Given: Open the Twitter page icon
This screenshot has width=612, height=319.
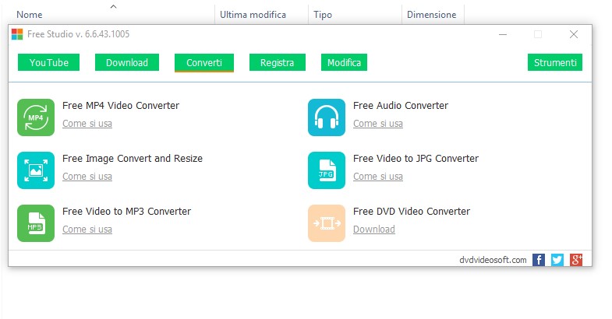Looking at the screenshot, I should (x=557, y=260).
